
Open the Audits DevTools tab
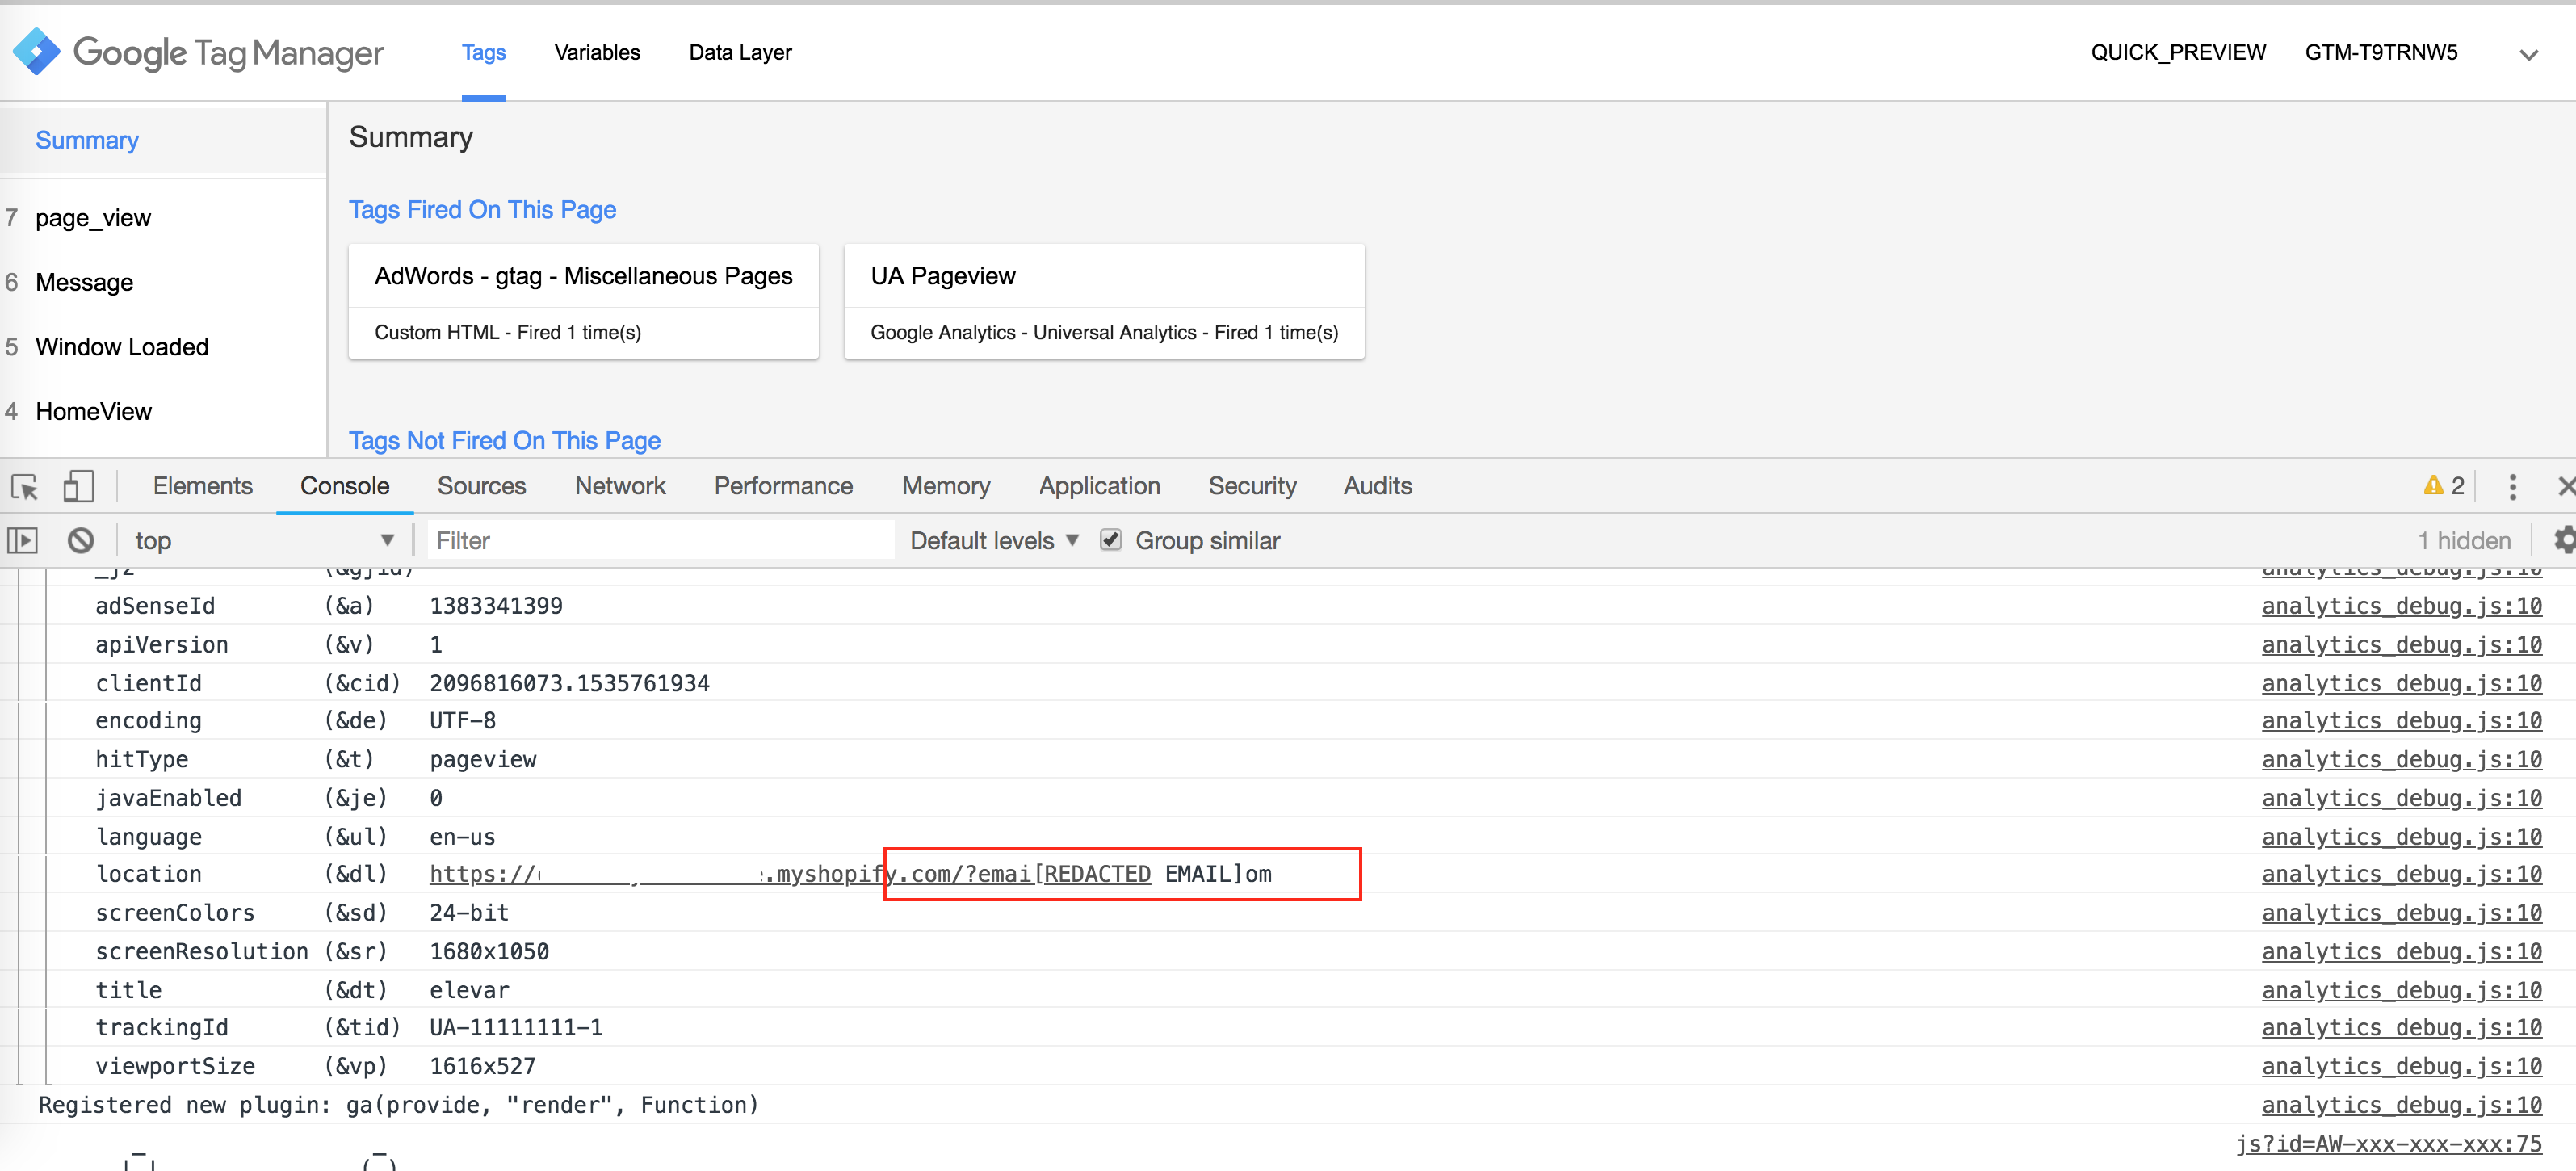point(1378,486)
